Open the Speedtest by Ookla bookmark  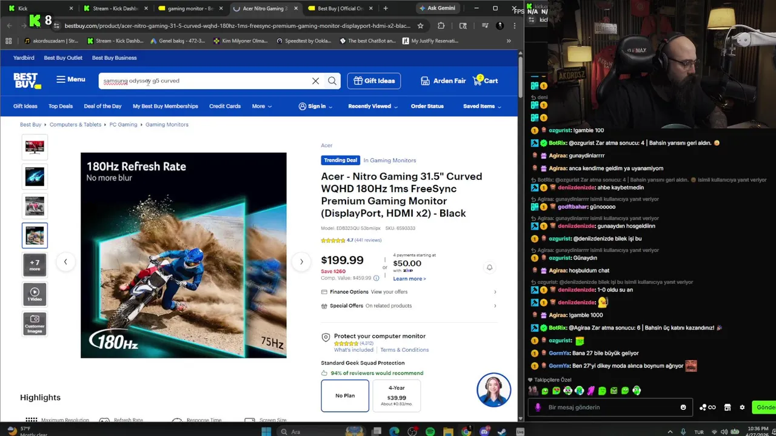(304, 41)
